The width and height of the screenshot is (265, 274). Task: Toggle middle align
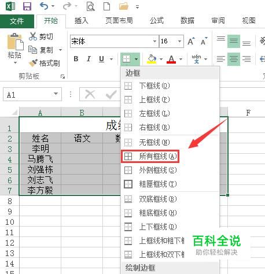(x=234, y=41)
